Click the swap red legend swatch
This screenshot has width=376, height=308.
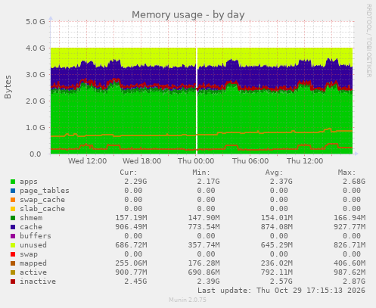coord(13,254)
